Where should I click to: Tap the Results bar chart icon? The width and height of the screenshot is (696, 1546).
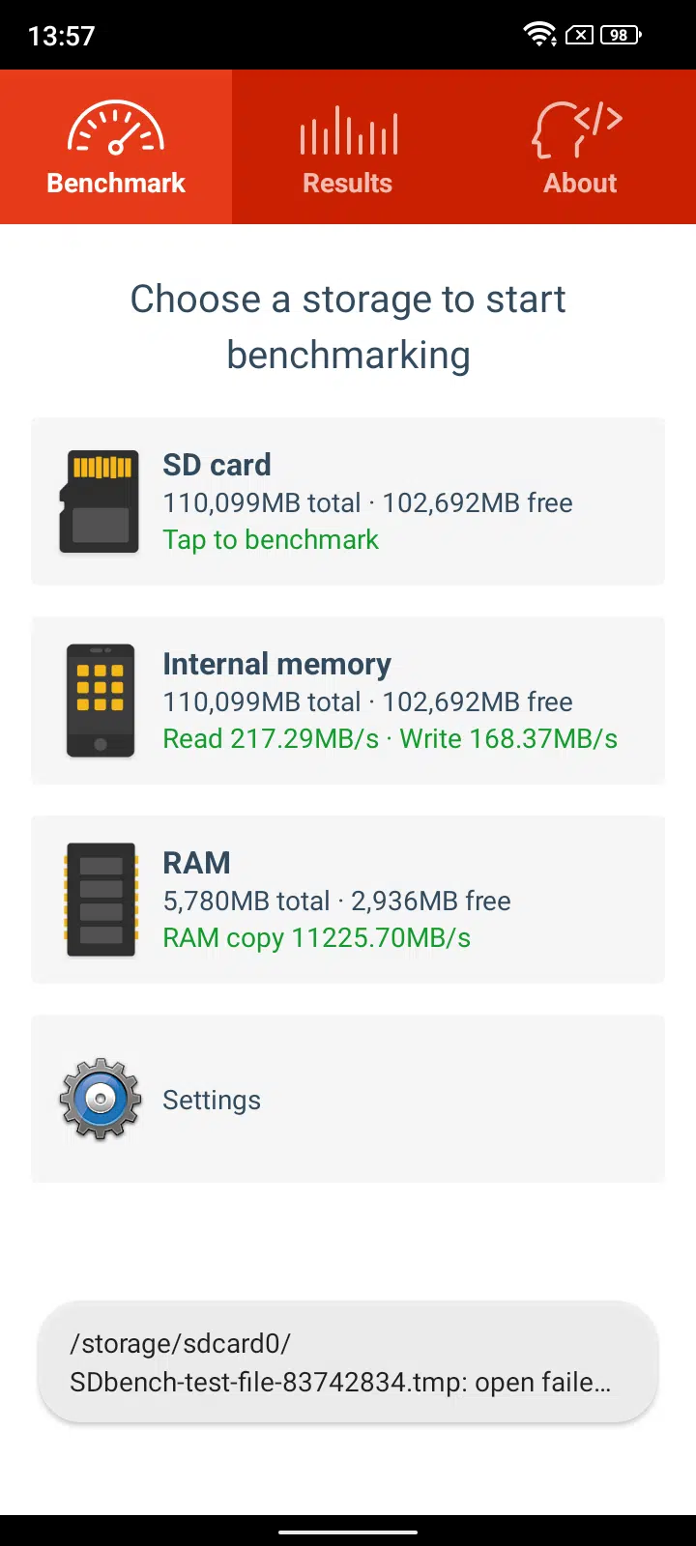(348, 131)
